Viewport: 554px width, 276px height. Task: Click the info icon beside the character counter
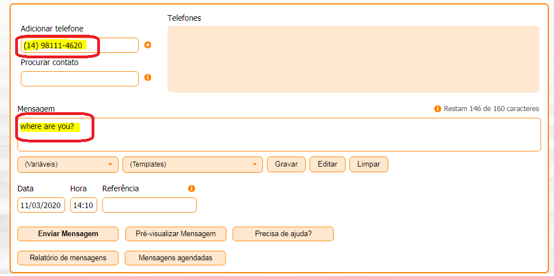pos(437,109)
